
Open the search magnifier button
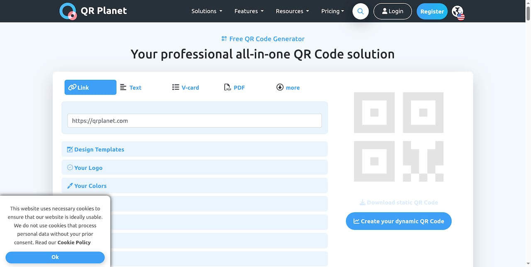tap(360, 11)
